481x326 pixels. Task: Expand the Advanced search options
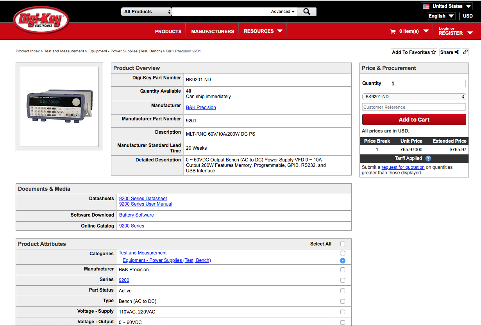coord(283,12)
